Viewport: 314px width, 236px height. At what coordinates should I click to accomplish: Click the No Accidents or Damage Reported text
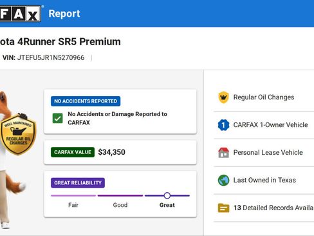[x=118, y=118]
